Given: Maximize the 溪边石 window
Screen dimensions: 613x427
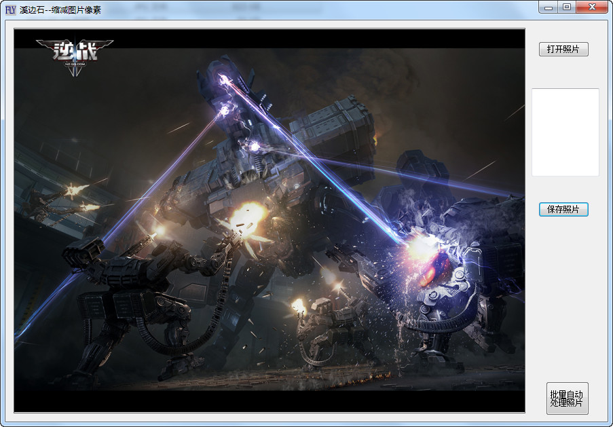Looking at the screenshot, I should (566, 7).
